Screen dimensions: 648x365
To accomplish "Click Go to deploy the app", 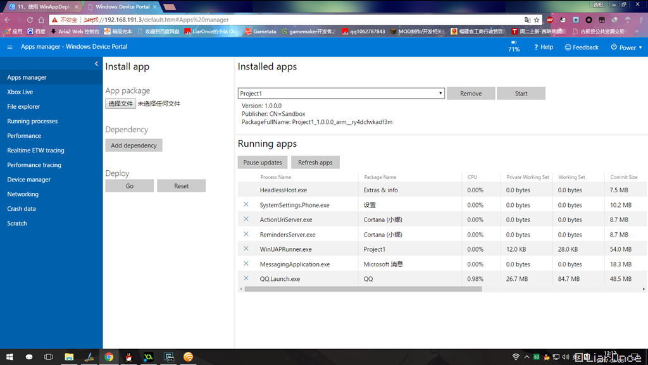I will tap(129, 186).
